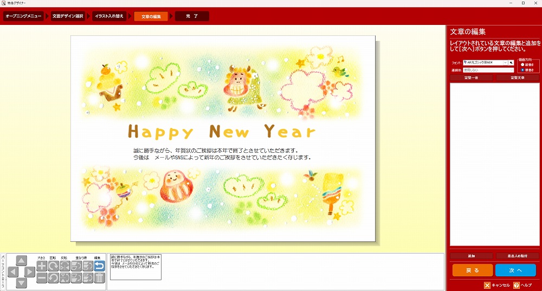Go to the イラスト入れ替え step

[x=109, y=16]
